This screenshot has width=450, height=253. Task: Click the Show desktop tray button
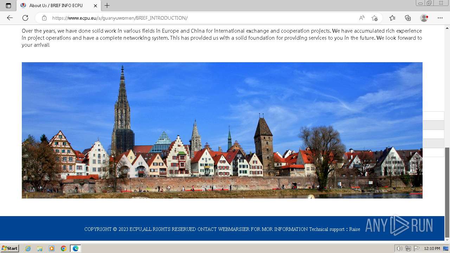point(446,248)
